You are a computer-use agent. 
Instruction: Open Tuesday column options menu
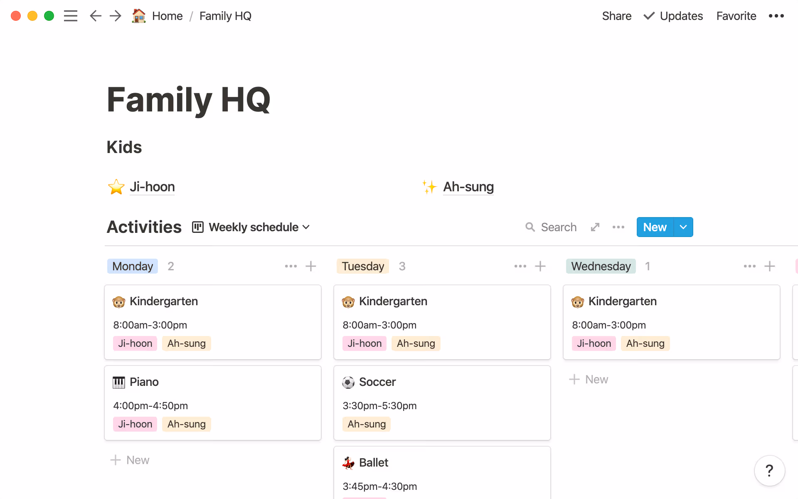[x=520, y=266]
